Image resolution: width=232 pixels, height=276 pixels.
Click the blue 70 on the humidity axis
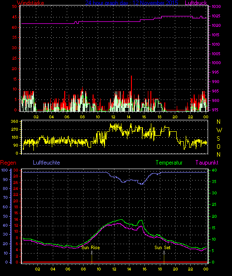5,197
